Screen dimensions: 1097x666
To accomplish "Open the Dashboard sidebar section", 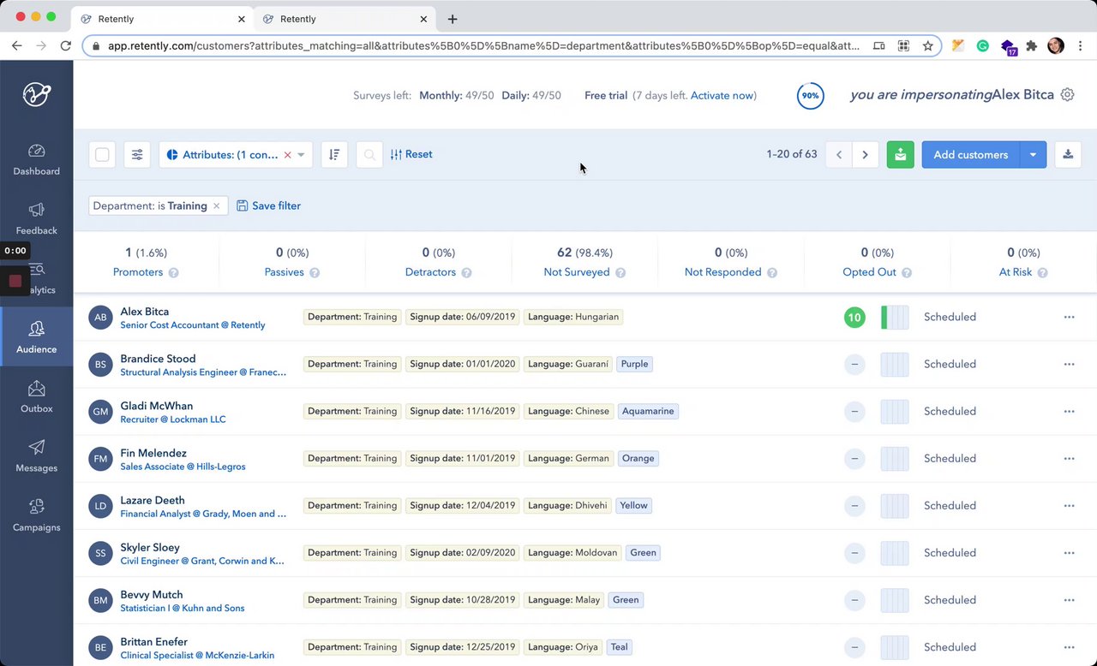I will point(36,160).
